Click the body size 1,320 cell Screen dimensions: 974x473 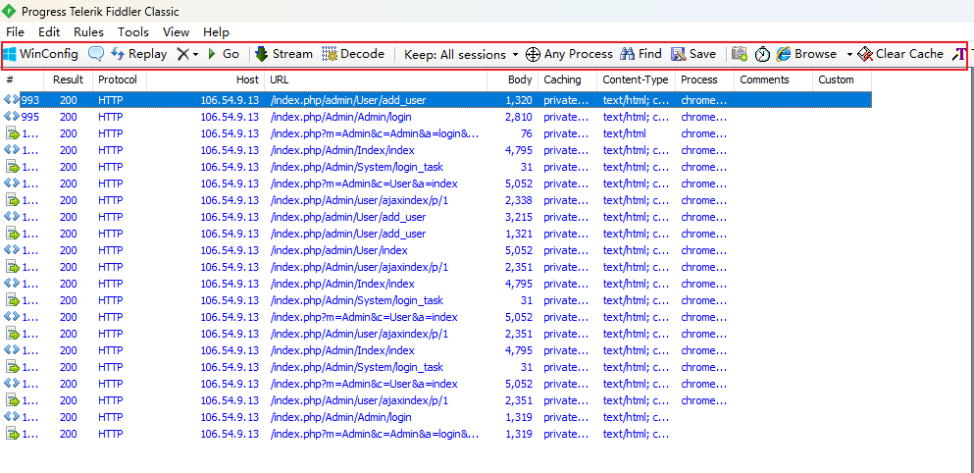pos(519,100)
